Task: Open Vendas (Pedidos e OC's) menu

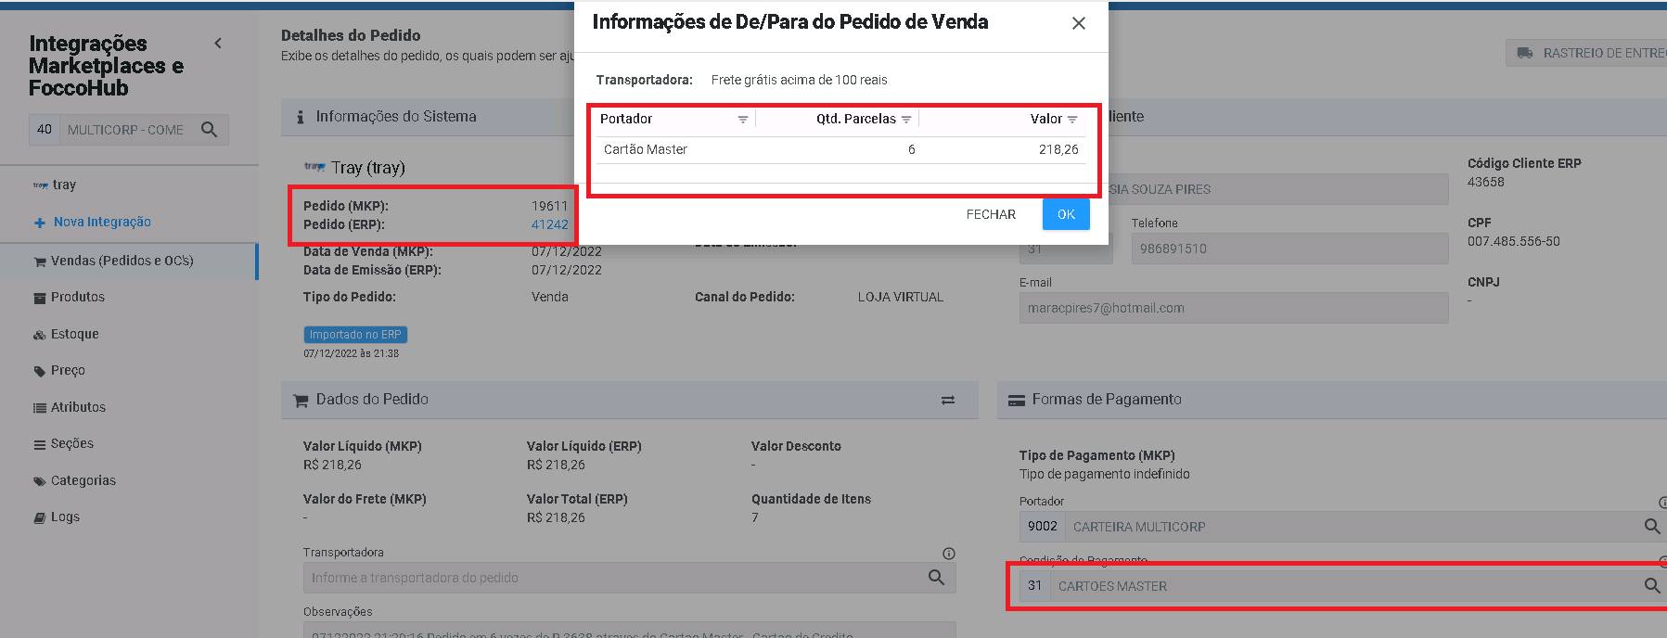Action: [x=129, y=261]
